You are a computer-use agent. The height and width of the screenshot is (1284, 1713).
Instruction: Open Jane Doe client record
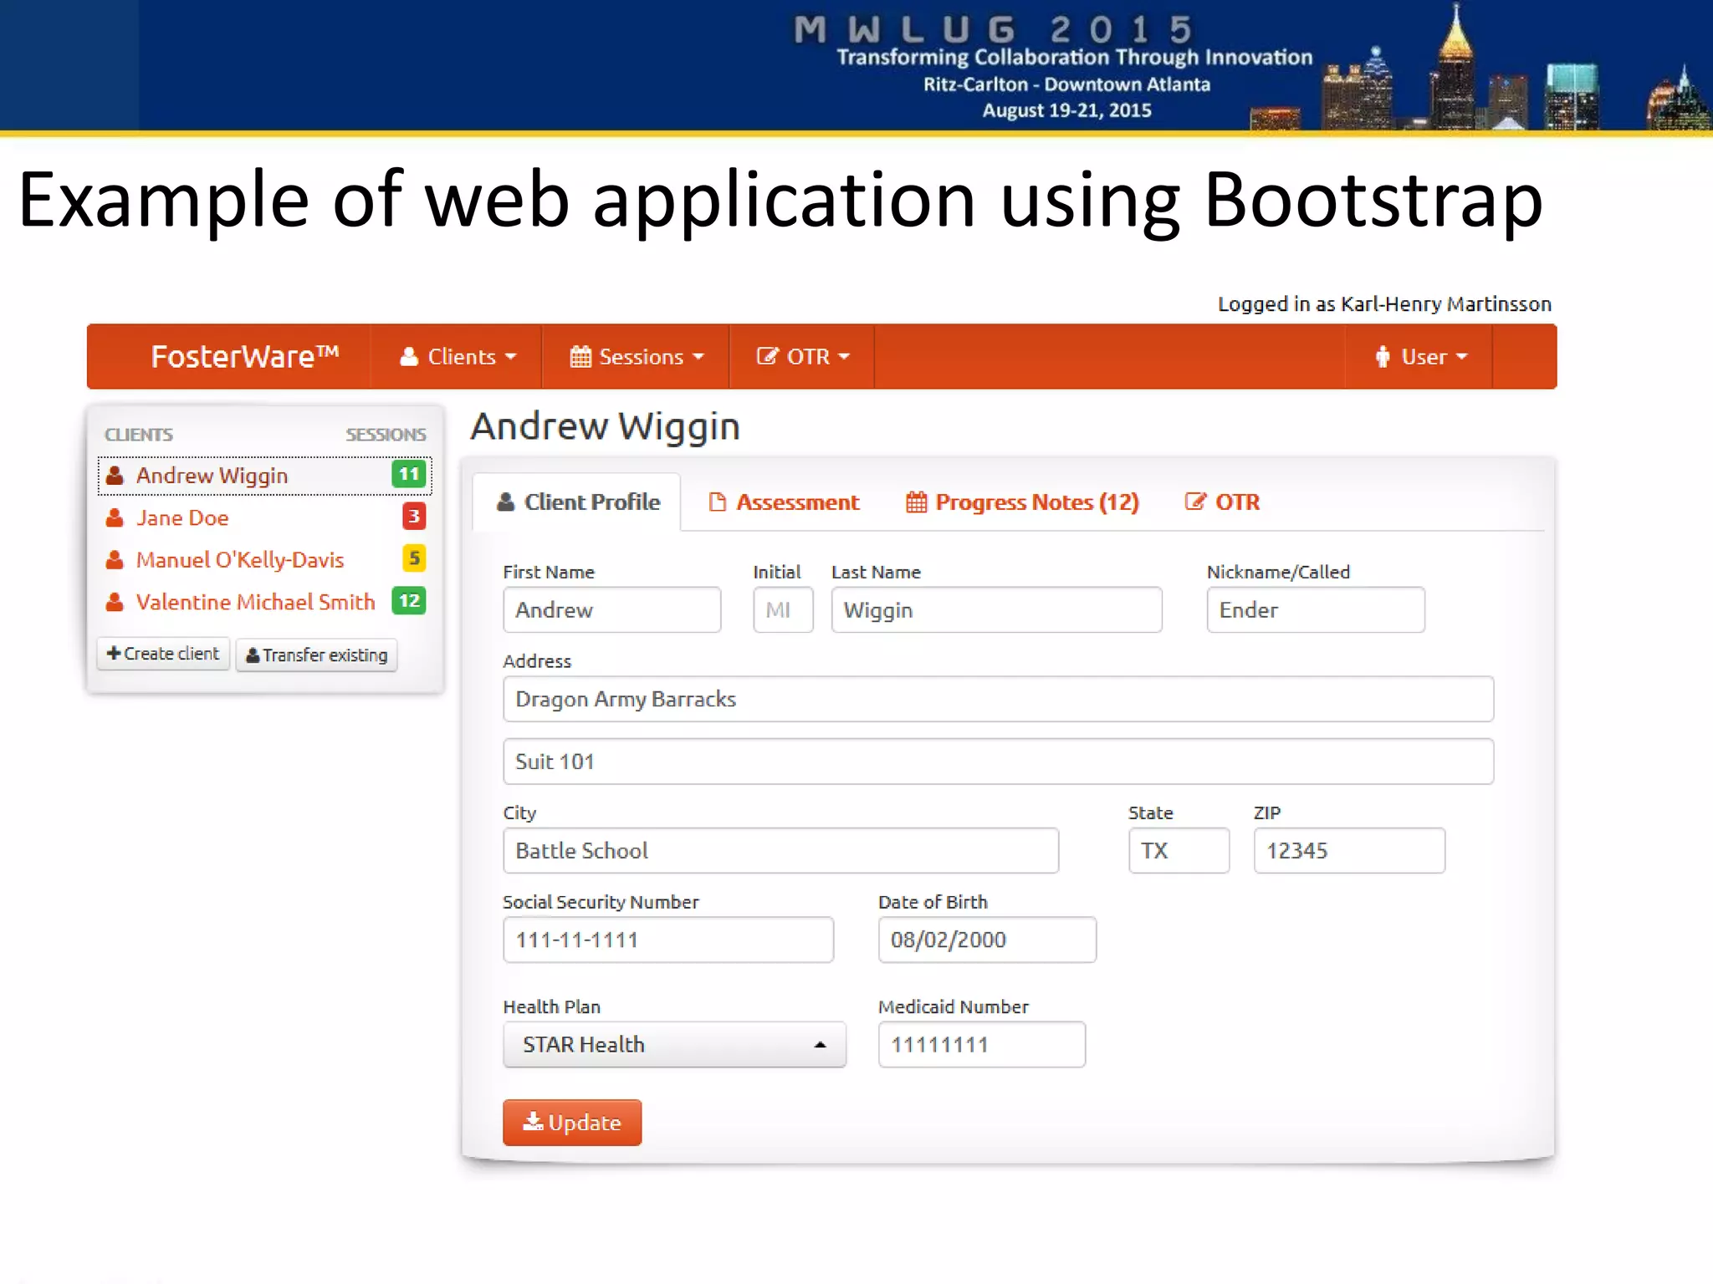point(182,517)
